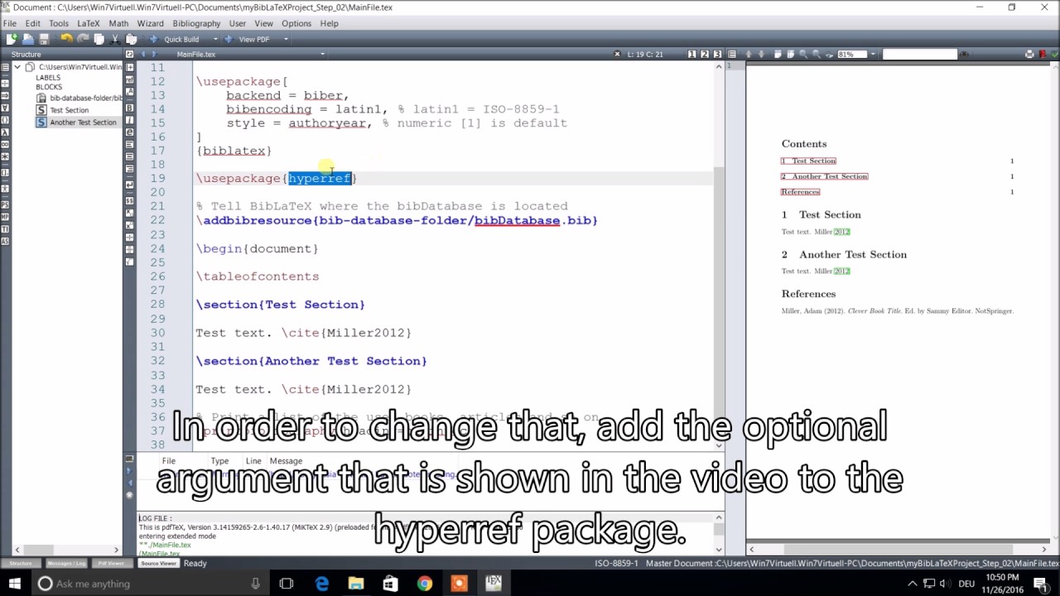Open the File menu
The width and height of the screenshot is (1060, 596).
pyautogui.click(x=10, y=23)
